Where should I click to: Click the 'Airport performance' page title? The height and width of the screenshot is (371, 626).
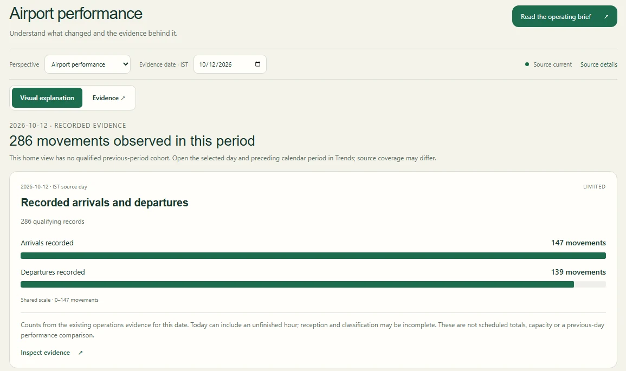[76, 14]
